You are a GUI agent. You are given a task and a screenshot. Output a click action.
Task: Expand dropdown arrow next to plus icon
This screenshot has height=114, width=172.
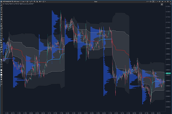42,1
